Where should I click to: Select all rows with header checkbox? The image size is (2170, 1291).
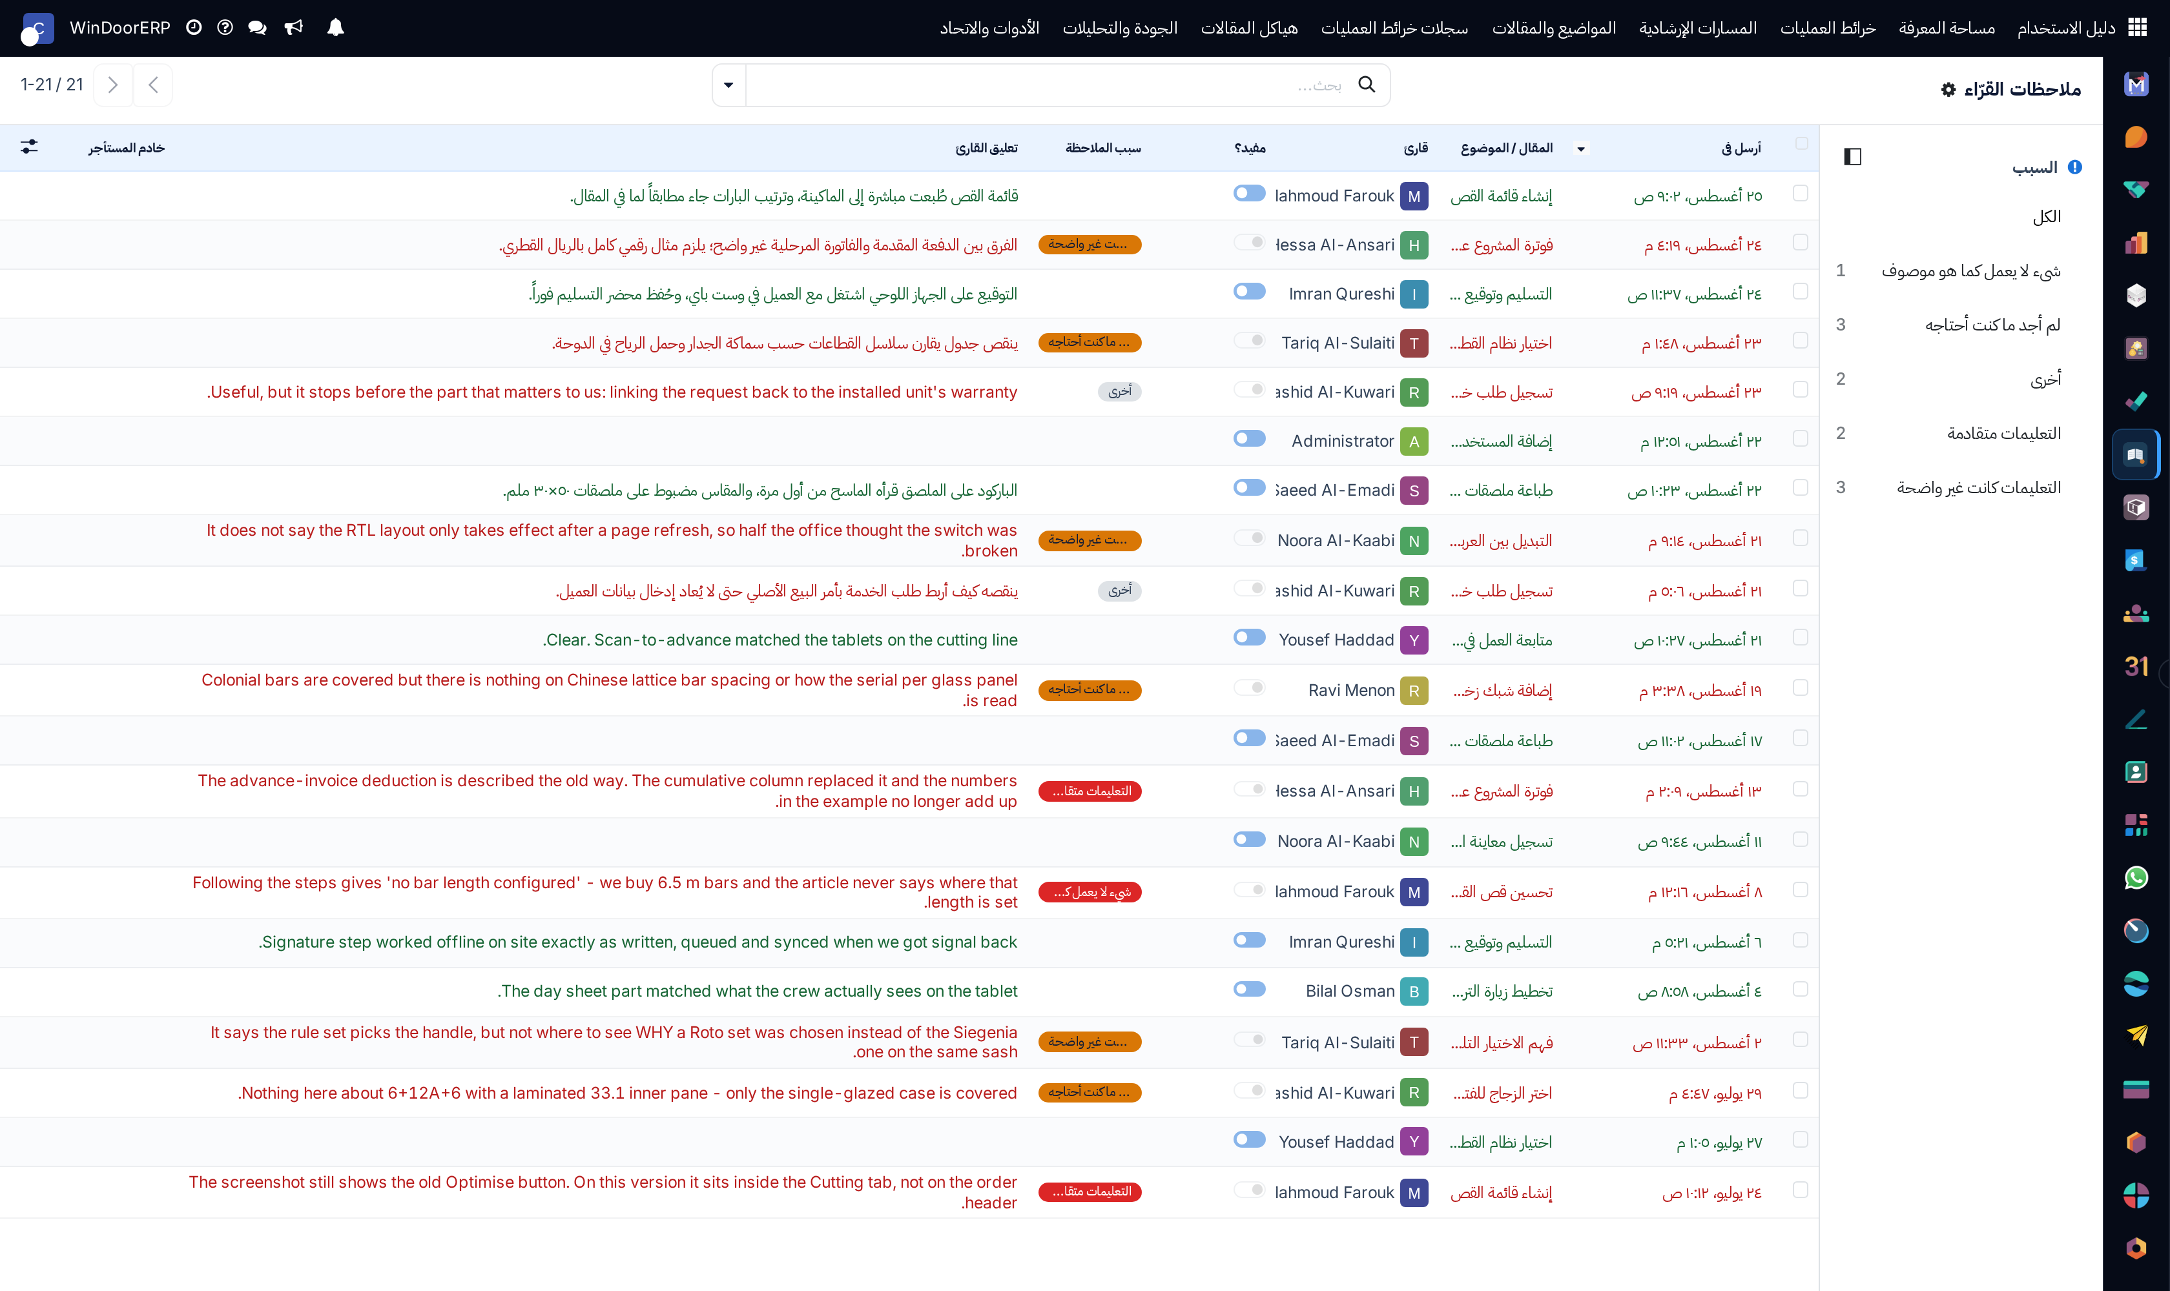coord(1801,143)
